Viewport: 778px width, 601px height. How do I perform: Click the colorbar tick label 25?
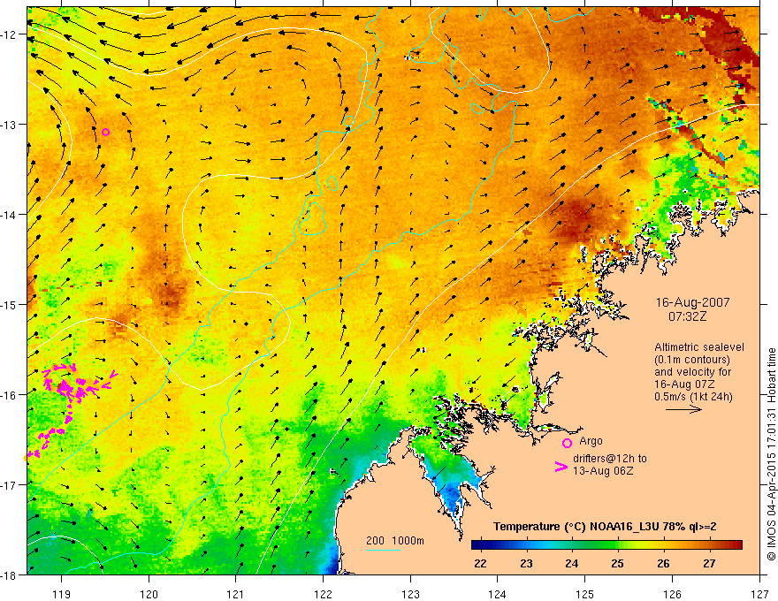coord(617,563)
